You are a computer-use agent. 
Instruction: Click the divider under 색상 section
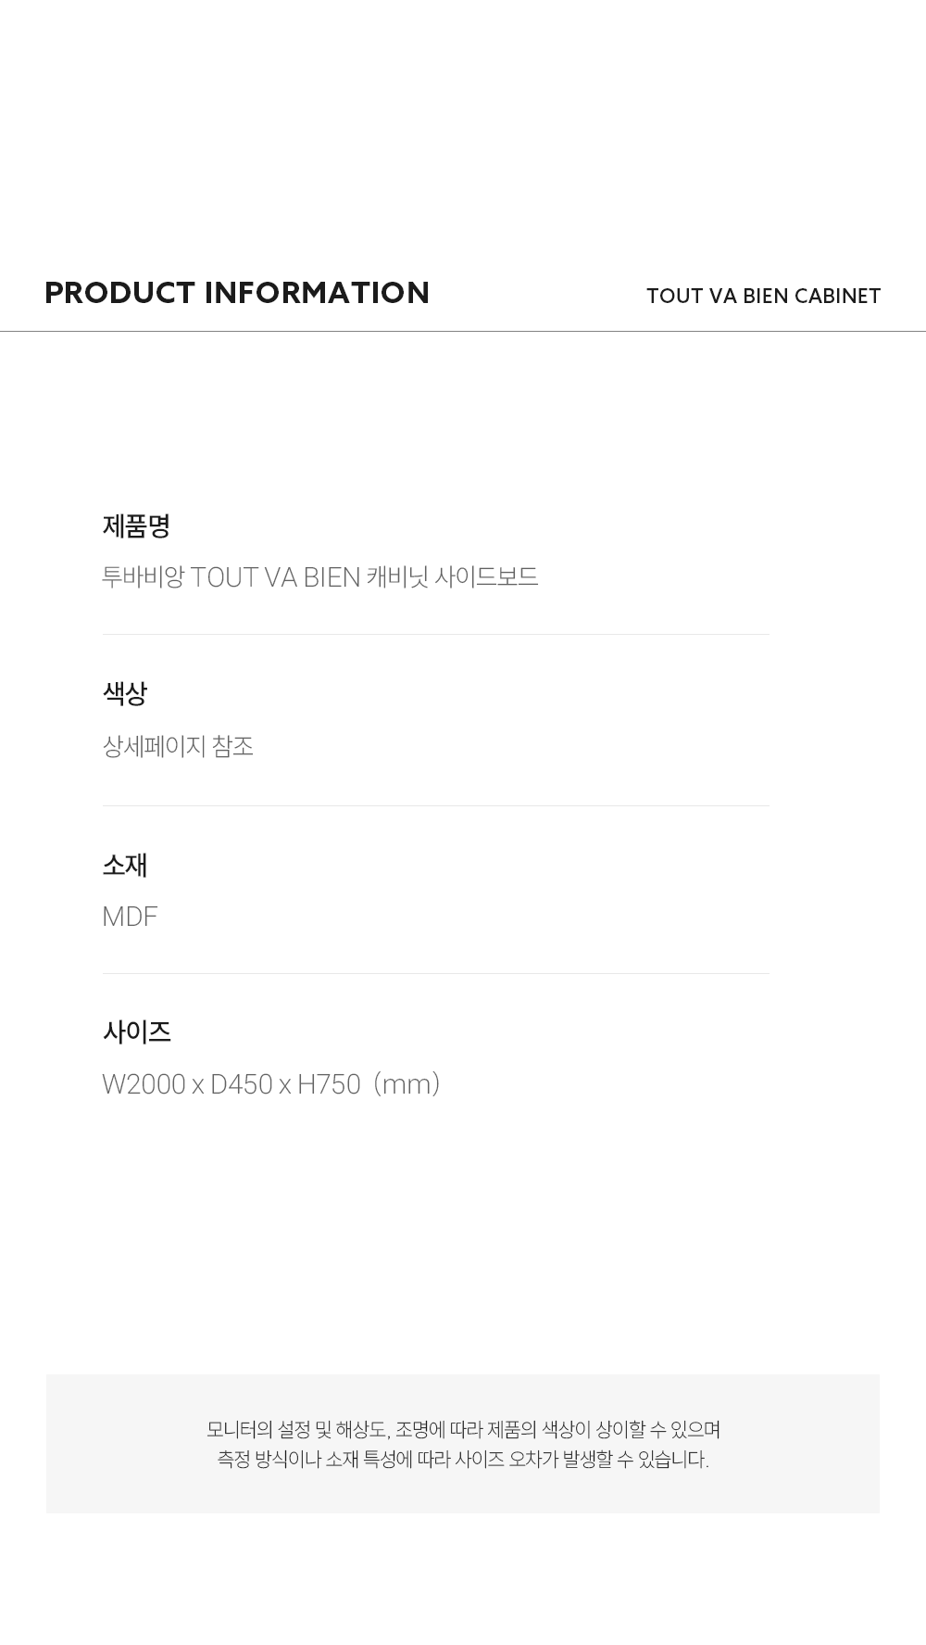pos(435,806)
